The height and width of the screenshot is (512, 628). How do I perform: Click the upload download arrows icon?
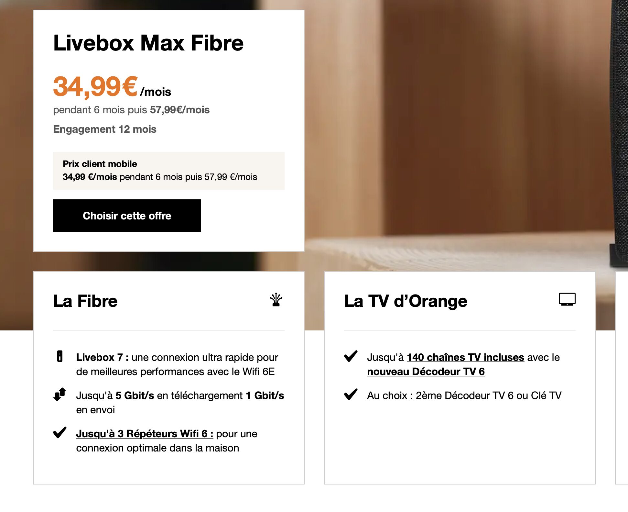coord(60,394)
